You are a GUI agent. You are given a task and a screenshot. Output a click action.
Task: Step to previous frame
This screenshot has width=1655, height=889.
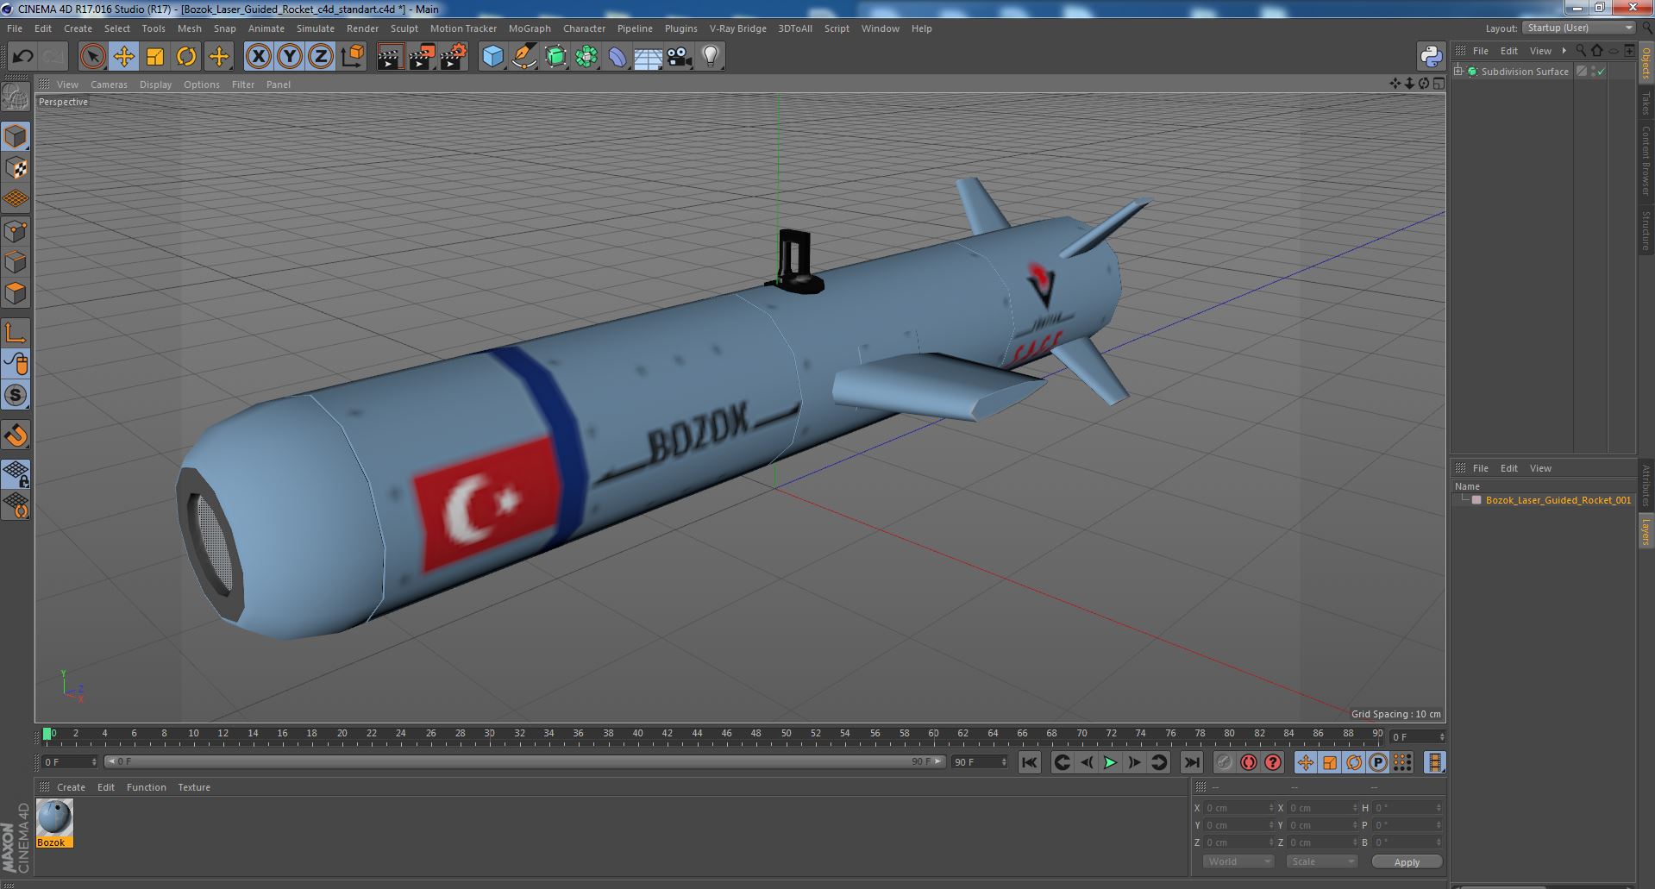[1086, 762]
